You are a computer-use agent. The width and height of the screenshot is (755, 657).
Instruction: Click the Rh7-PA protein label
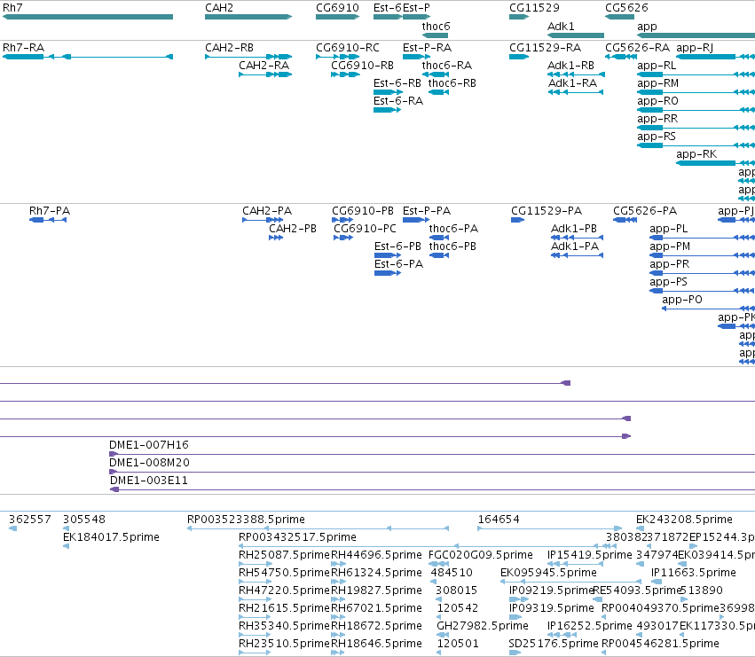point(50,211)
